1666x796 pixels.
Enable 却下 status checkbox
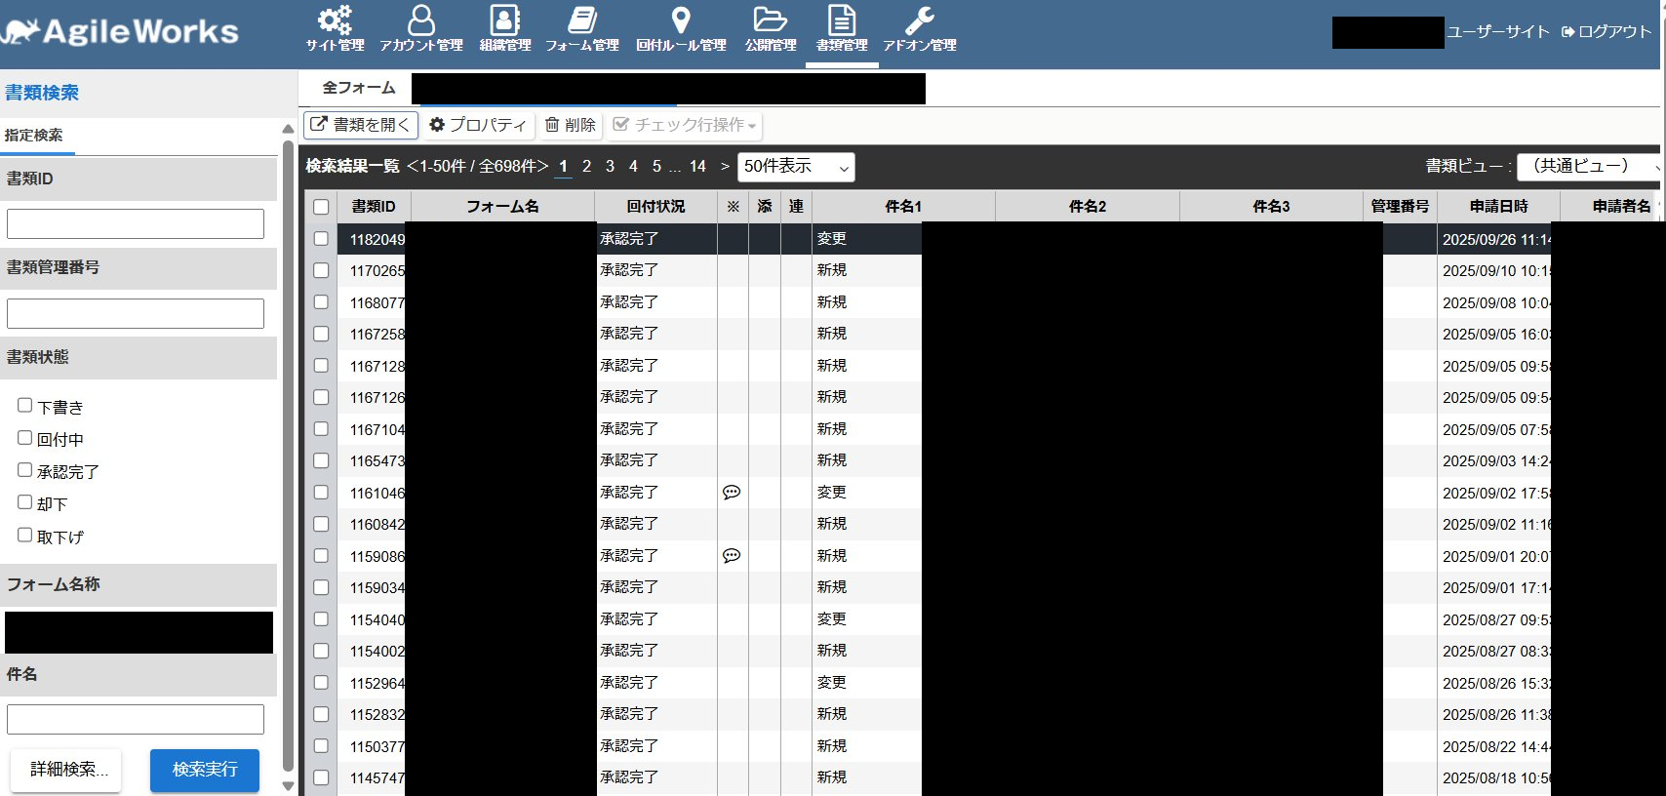(25, 502)
